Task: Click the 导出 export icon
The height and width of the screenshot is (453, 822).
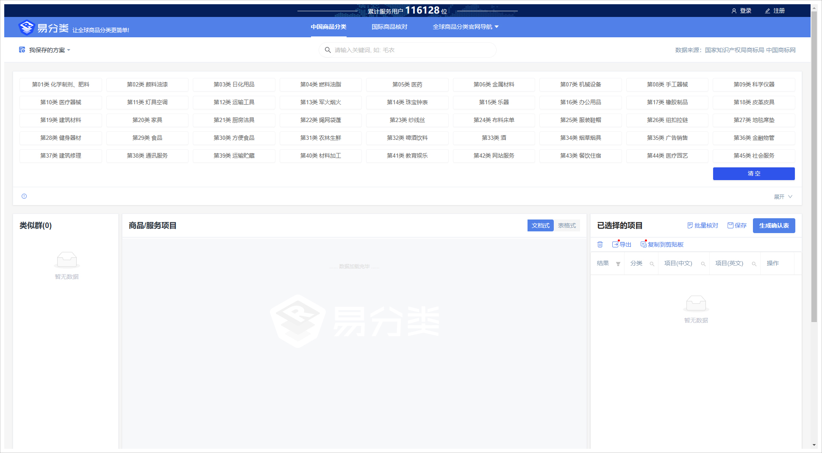Action: pyautogui.click(x=615, y=245)
